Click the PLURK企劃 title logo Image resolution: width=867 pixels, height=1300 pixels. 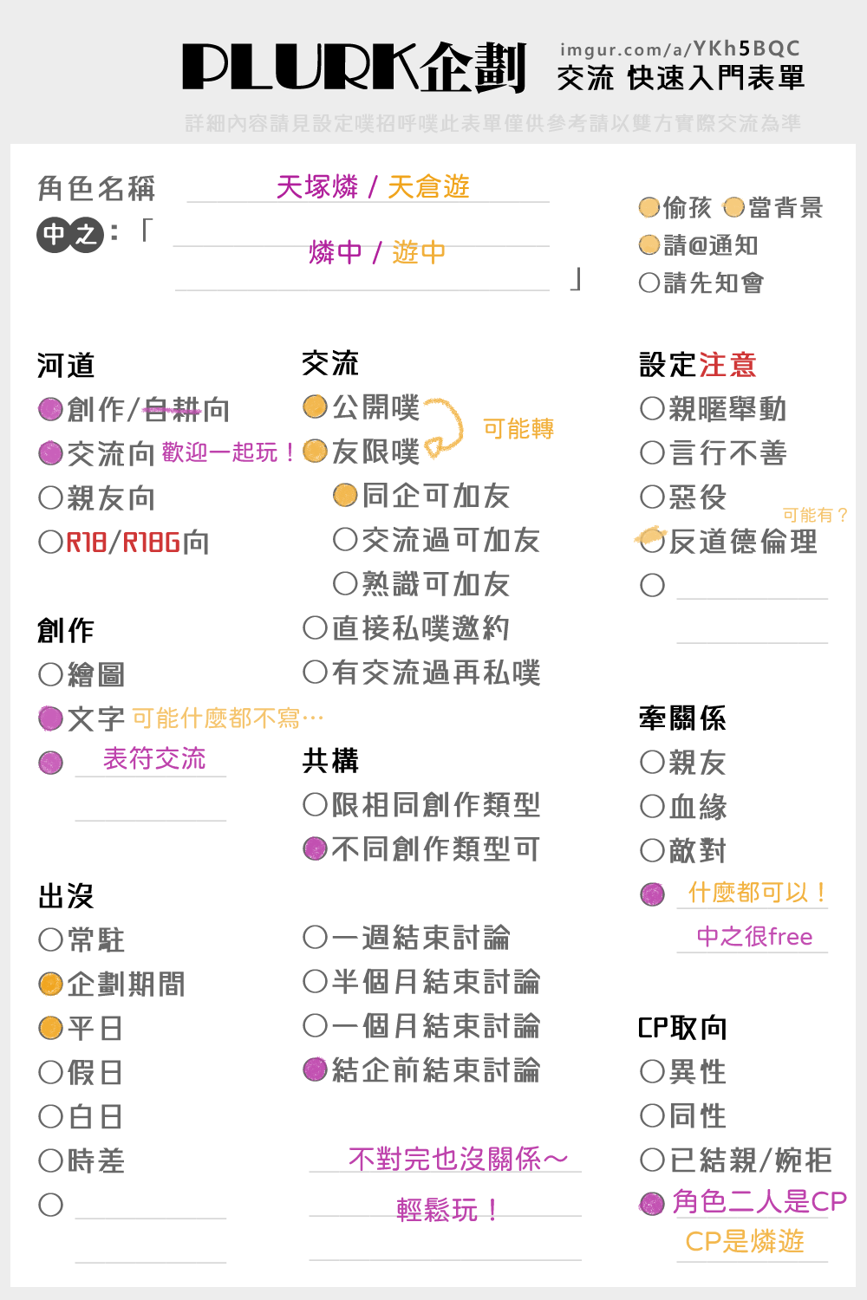(355, 68)
